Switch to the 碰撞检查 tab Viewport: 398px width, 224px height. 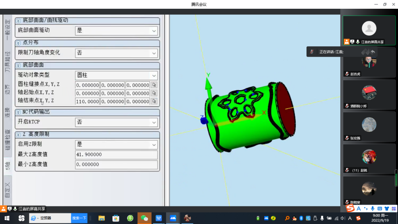[x=7, y=140]
